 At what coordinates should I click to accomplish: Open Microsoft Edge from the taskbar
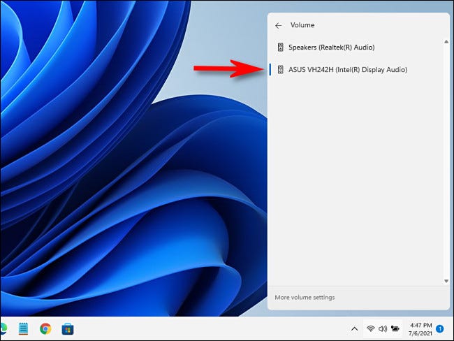click(2, 328)
